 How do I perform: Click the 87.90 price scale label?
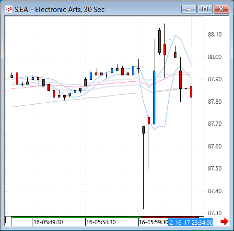[215, 79]
